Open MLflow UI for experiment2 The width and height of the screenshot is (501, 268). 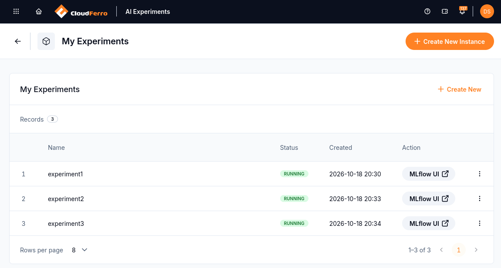[x=429, y=199]
